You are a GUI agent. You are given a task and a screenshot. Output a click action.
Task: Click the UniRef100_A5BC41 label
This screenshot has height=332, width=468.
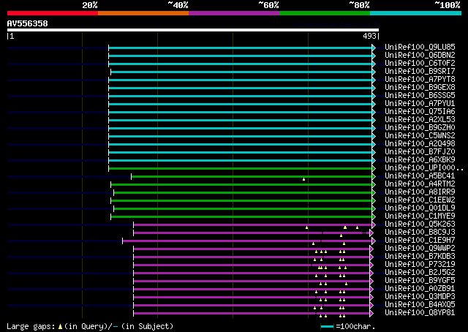click(x=420, y=176)
